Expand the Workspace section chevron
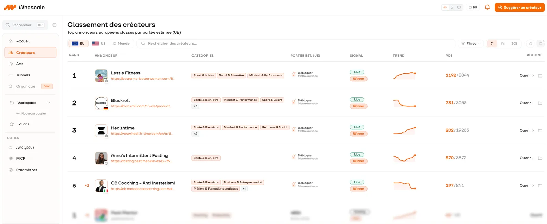 click(x=49, y=103)
